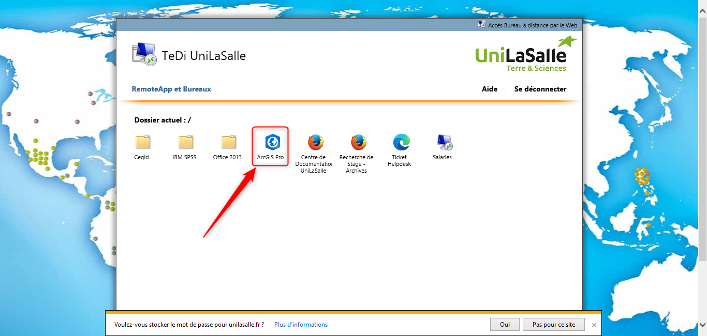Open the IBM SPSS folder
707x336 pixels.
point(185,147)
